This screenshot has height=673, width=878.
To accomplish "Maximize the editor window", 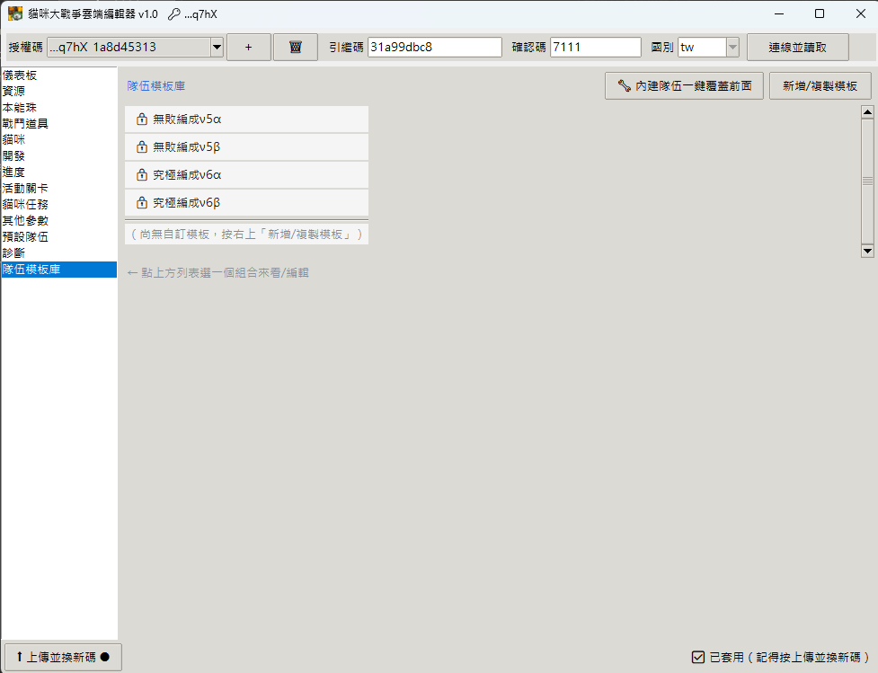I will [x=820, y=13].
